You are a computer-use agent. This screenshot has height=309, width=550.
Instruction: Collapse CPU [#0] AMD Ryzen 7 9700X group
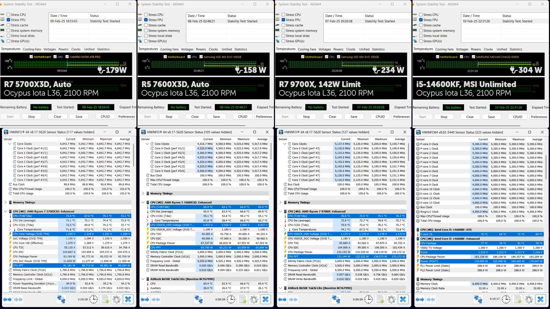pyautogui.click(x=280, y=211)
